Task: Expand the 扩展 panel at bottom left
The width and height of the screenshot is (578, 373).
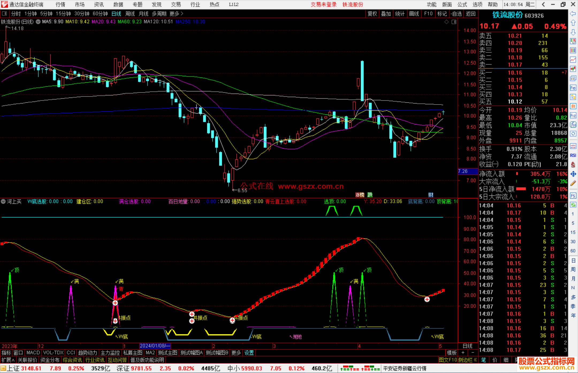Action: click(x=8, y=360)
